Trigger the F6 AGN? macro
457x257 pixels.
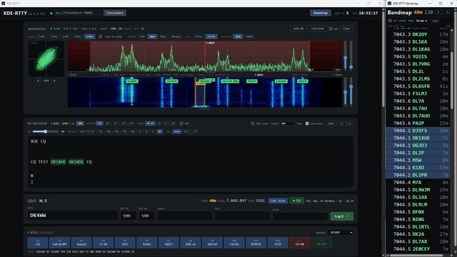147,242
